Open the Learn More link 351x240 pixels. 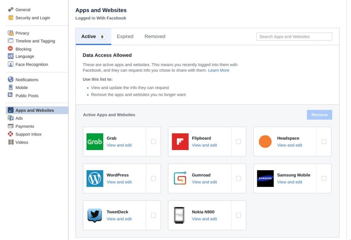(x=219, y=70)
